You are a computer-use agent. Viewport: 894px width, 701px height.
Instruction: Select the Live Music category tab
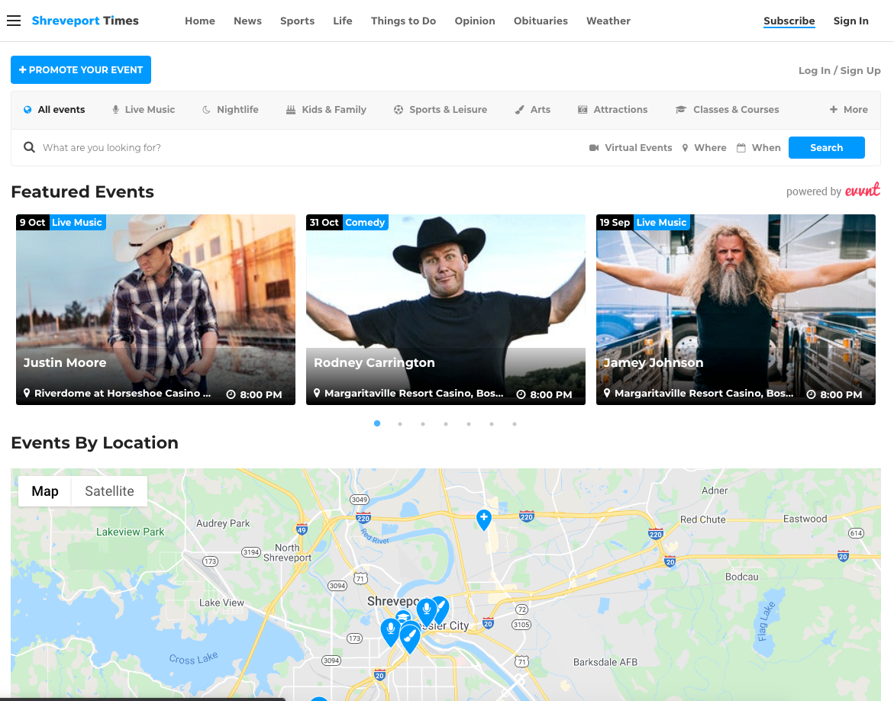tap(144, 109)
